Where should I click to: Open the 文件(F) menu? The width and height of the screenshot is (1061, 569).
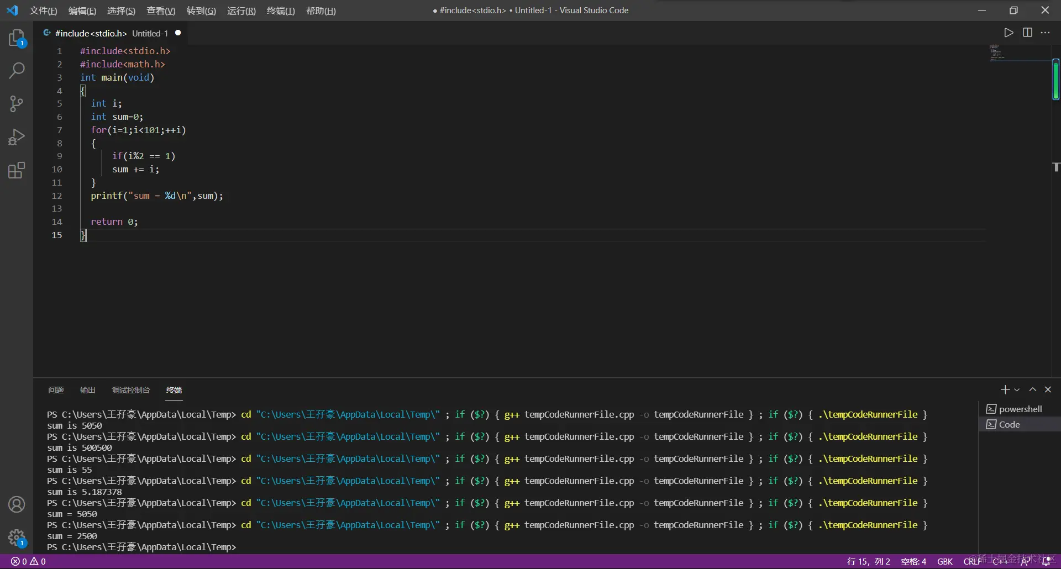click(43, 10)
